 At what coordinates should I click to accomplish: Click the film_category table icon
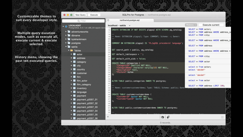(x=74, y=84)
